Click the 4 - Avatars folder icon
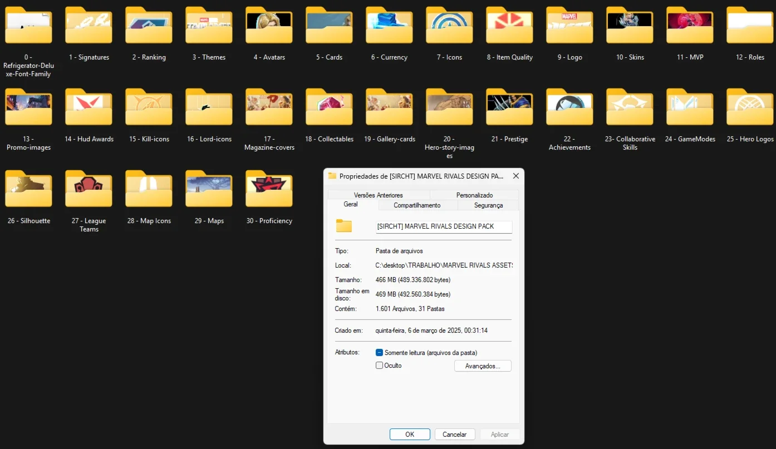Screen dimensions: 776x449 click(x=269, y=25)
